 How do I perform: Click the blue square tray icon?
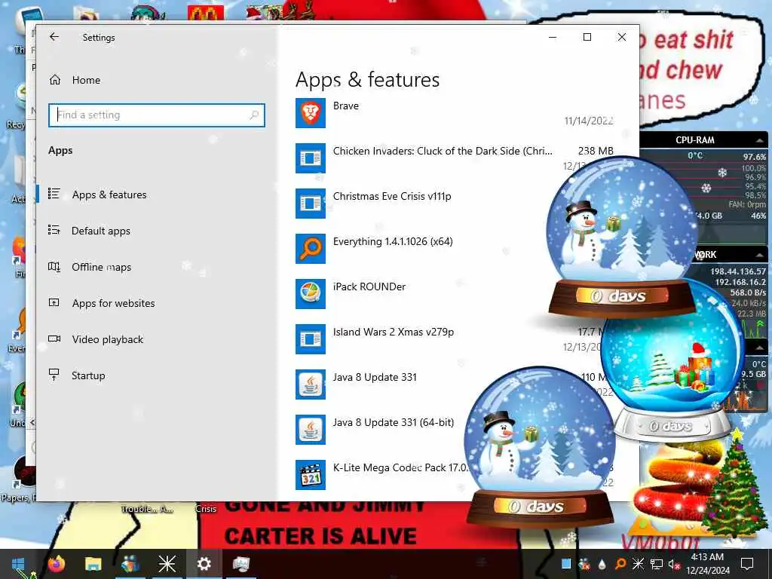pyautogui.click(x=566, y=564)
